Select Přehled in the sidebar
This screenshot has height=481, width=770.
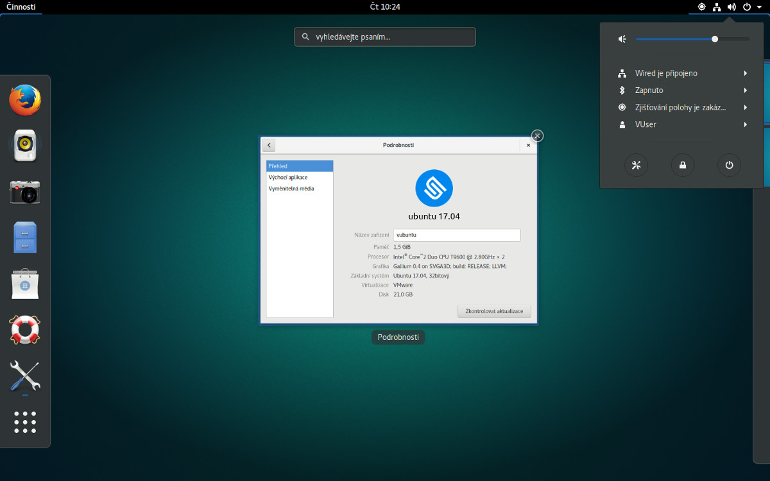click(300, 166)
